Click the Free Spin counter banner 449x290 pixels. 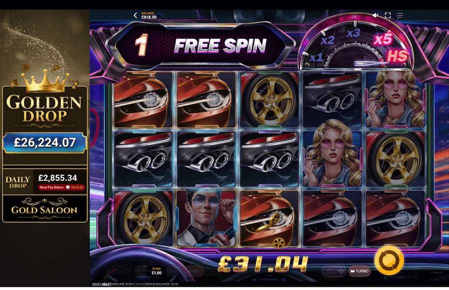click(201, 45)
